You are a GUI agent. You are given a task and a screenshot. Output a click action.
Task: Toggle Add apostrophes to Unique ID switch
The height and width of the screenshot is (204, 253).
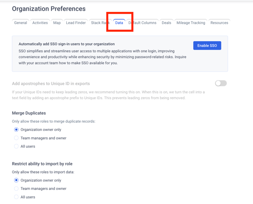221,83
